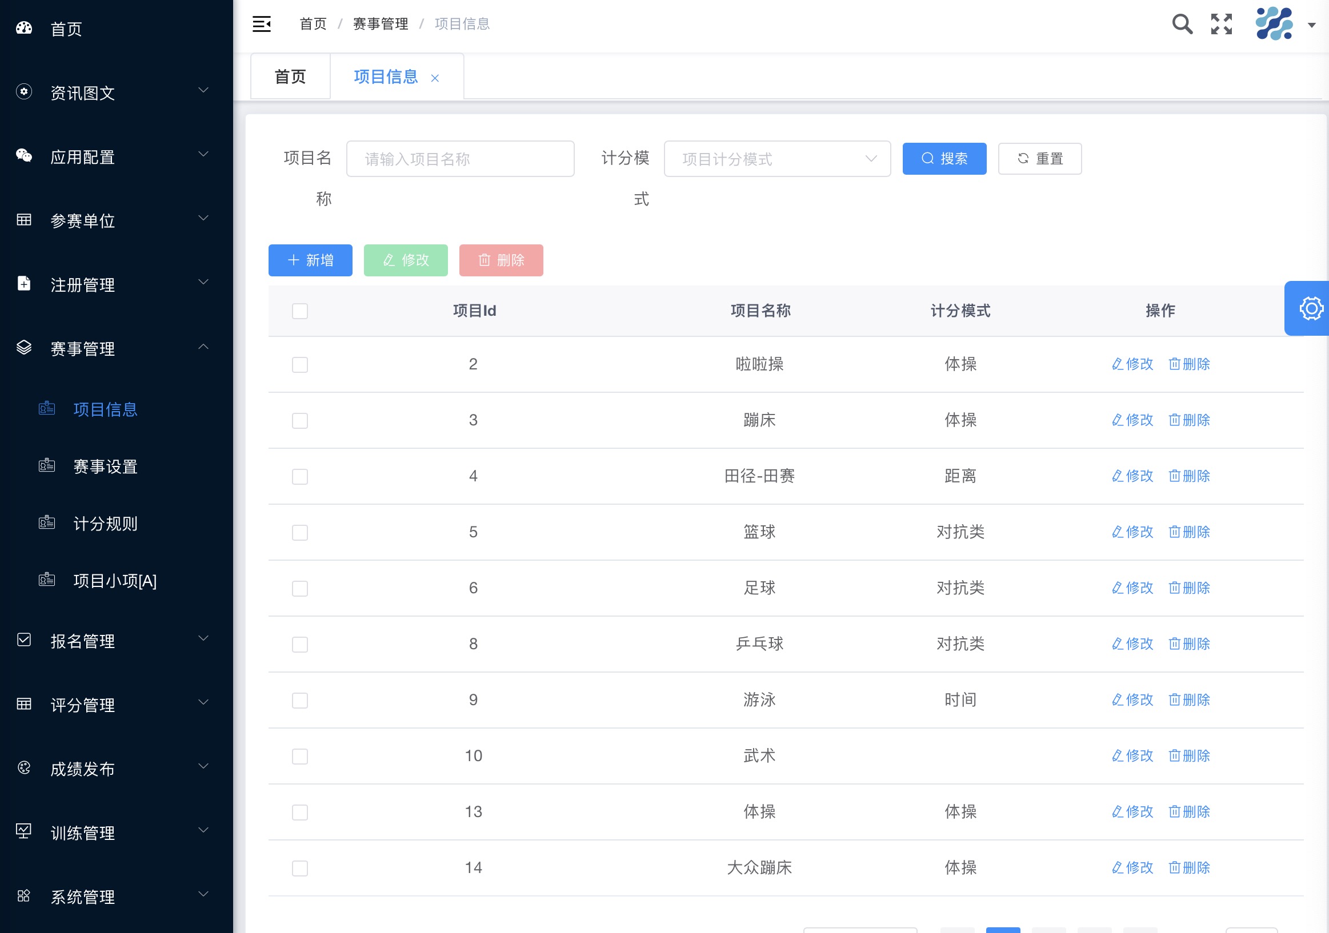
Task: Click 修改 in the 蹦床 row
Action: click(1133, 420)
